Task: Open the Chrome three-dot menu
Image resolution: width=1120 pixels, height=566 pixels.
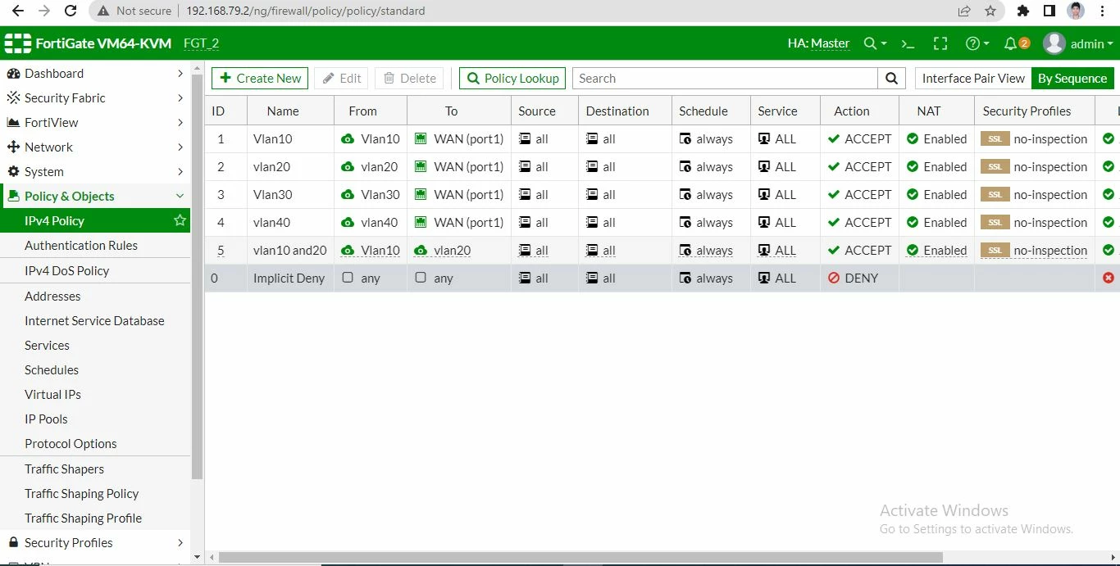Action: [x=1103, y=11]
